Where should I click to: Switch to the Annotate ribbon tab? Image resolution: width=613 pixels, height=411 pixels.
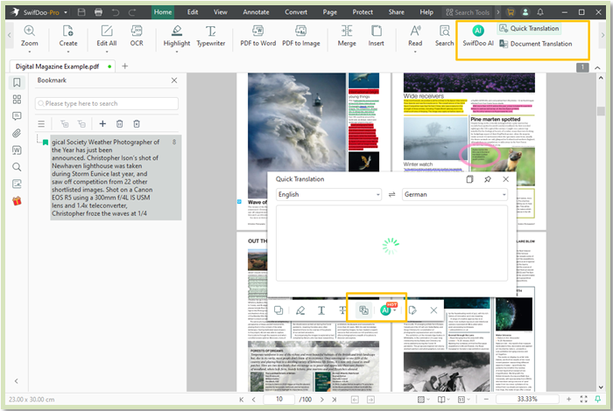click(x=257, y=12)
